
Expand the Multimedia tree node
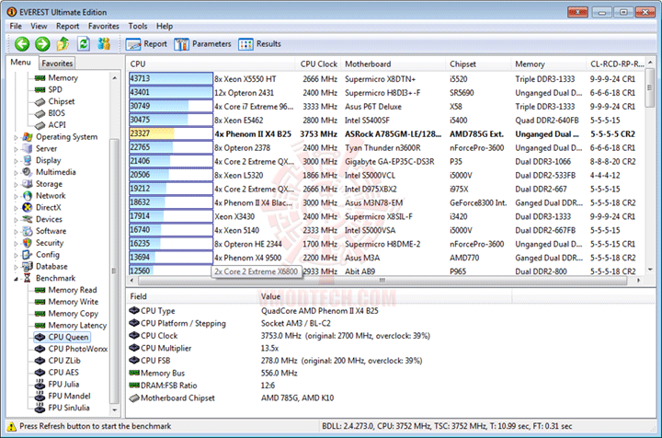click(x=16, y=173)
